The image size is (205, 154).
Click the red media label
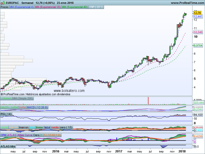click(x=55, y=127)
